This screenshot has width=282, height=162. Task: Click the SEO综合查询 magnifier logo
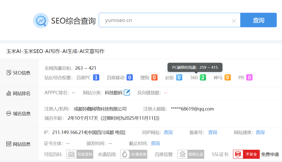[x=41, y=20]
